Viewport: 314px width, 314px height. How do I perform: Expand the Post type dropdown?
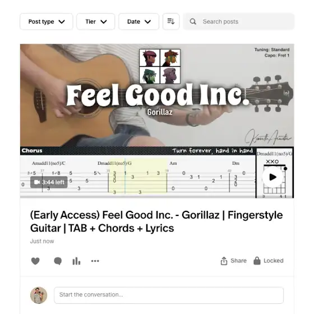(46, 21)
